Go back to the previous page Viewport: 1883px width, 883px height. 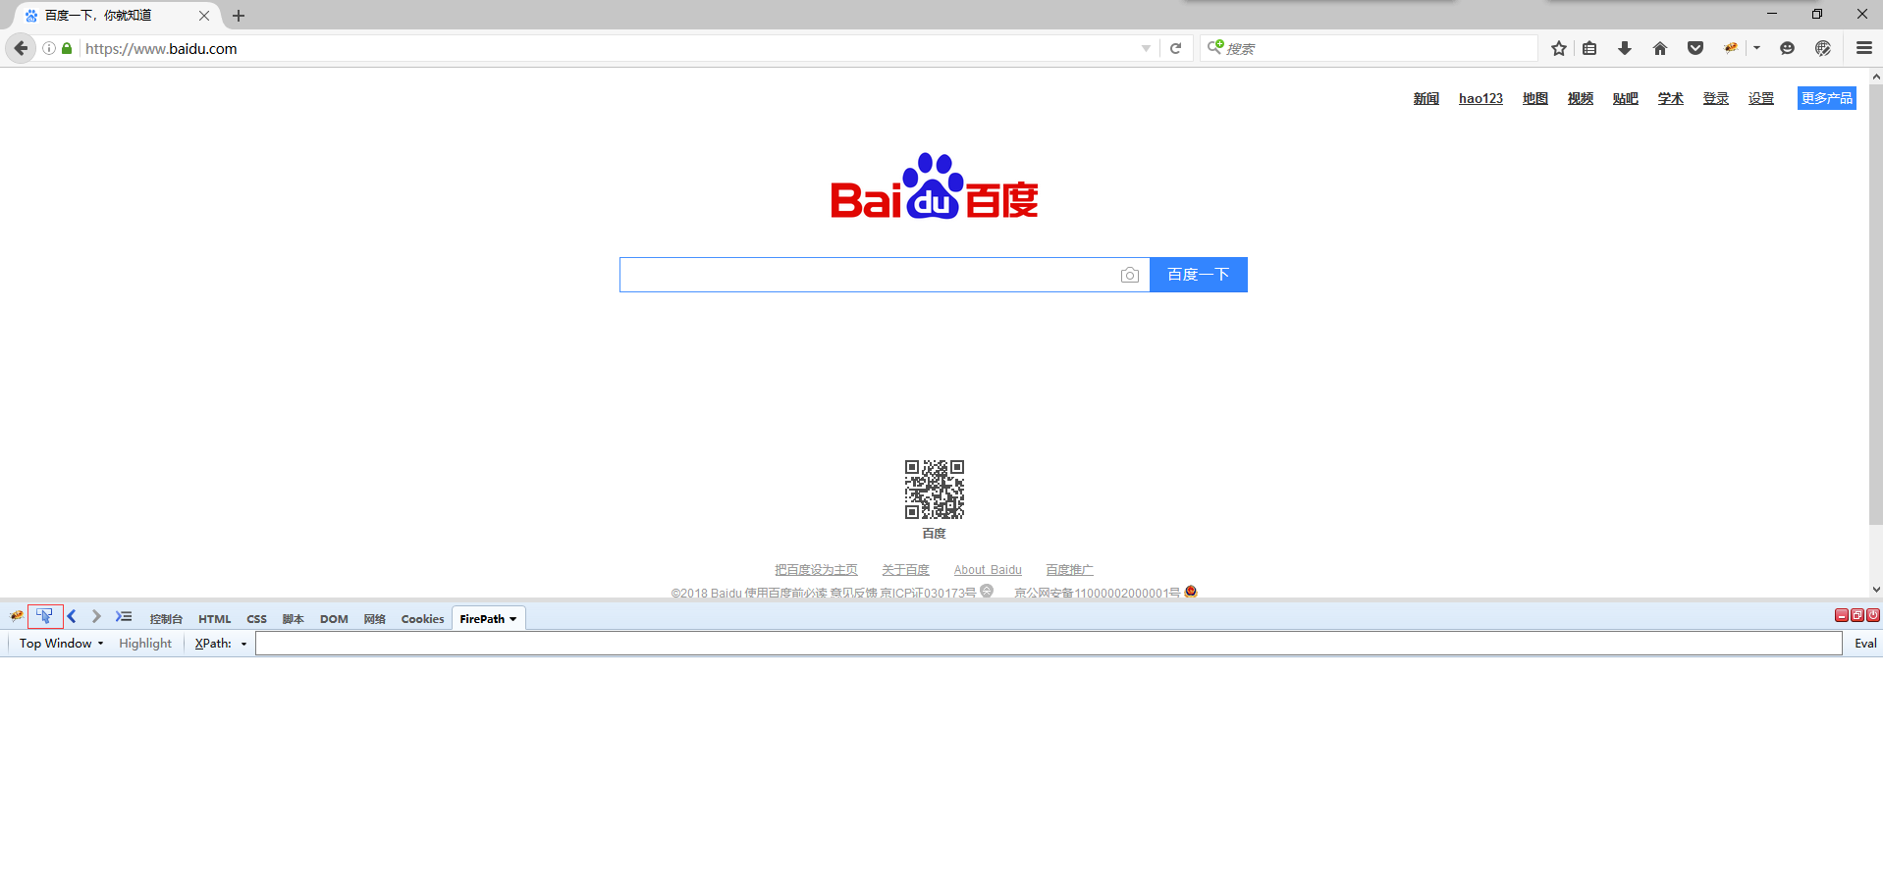(21, 48)
